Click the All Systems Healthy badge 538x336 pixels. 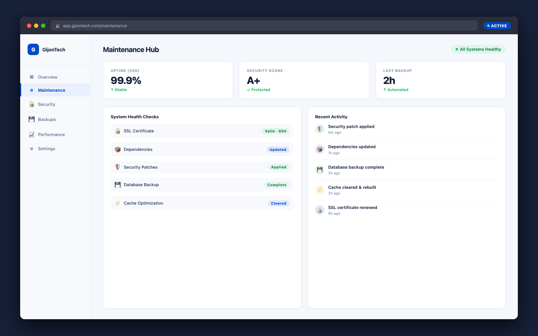coord(478,49)
